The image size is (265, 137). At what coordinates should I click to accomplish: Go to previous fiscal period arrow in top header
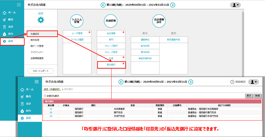tap(103, 5)
